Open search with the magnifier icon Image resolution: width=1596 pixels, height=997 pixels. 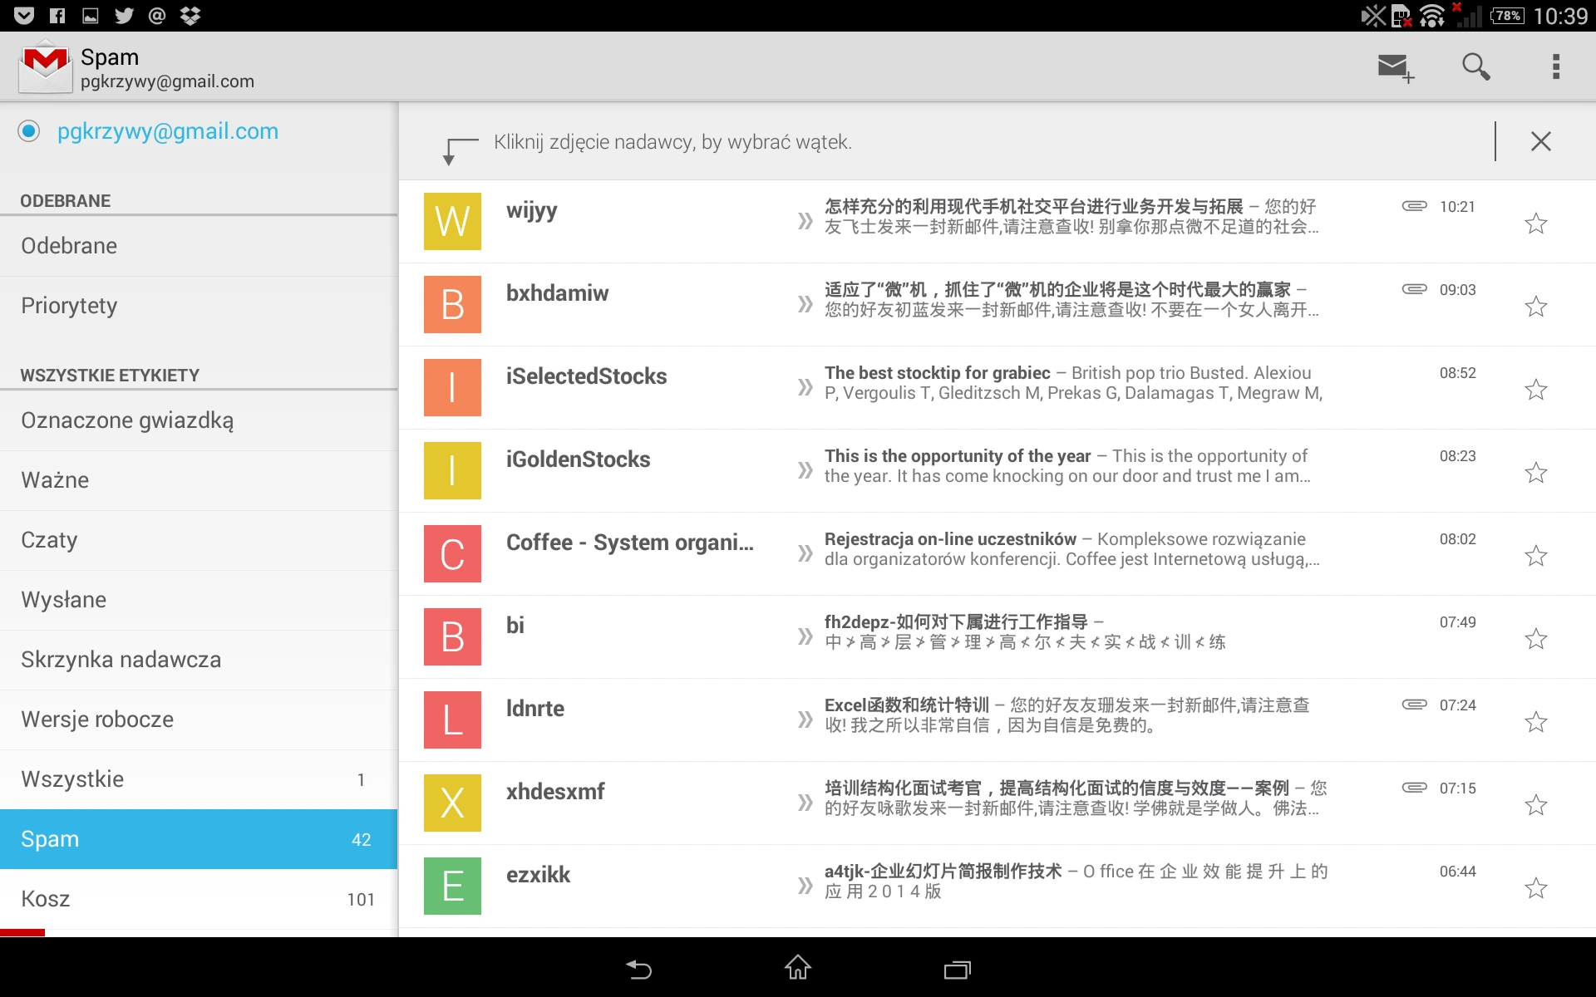[x=1475, y=66]
